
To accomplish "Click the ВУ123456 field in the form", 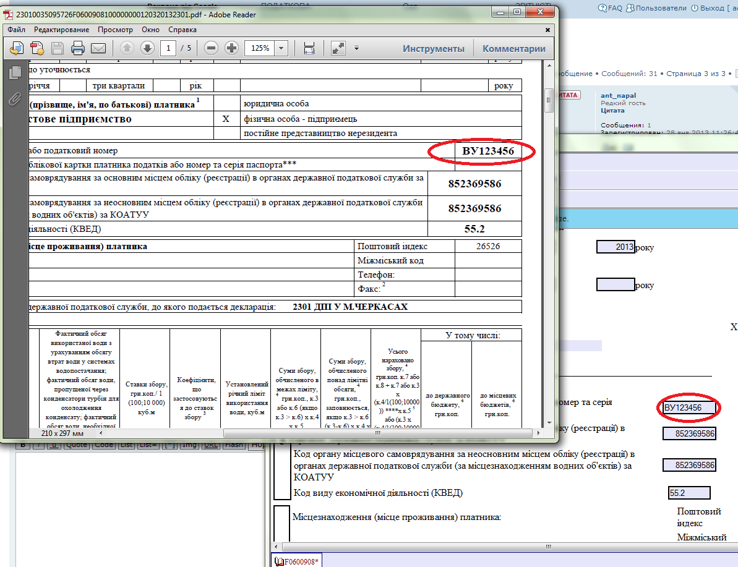I will pos(688,408).
